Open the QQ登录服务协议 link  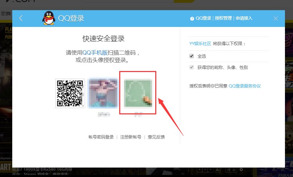(245, 86)
